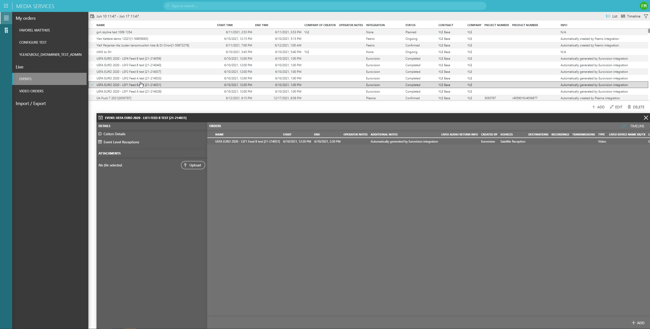Image resolution: width=650 pixels, height=329 pixels.
Task: Click the search magnifier icon
Action: tap(168, 6)
